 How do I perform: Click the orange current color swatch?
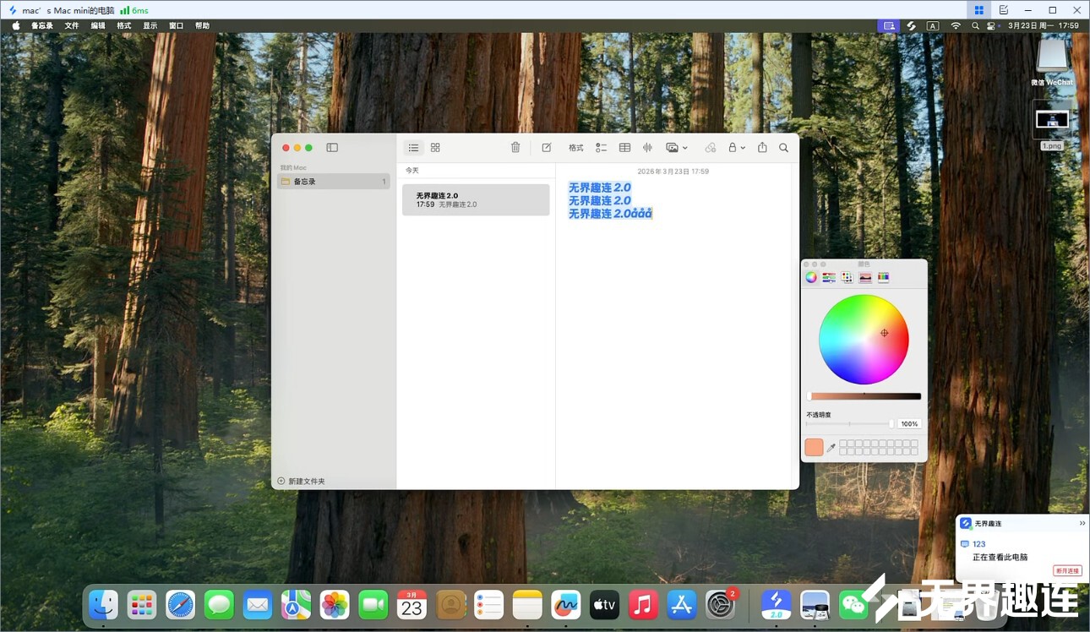tap(814, 448)
